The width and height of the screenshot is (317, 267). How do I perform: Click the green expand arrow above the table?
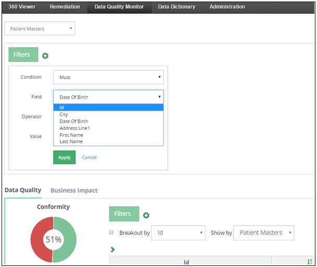click(113, 249)
